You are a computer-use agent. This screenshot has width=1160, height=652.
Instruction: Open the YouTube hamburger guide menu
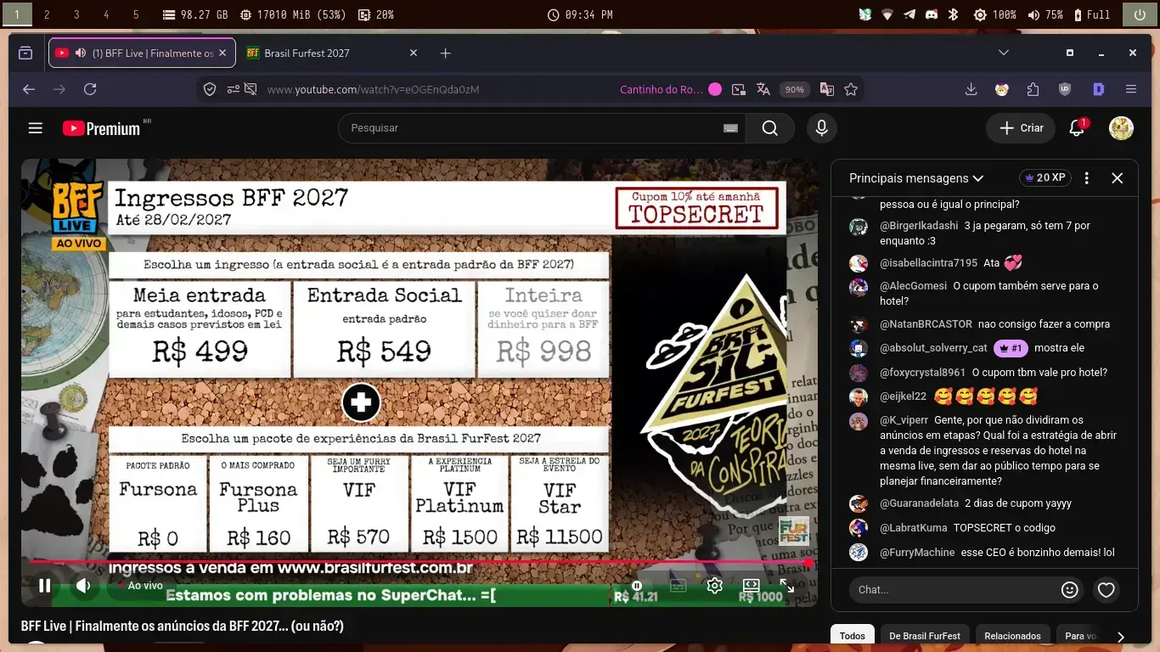pyautogui.click(x=35, y=128)
